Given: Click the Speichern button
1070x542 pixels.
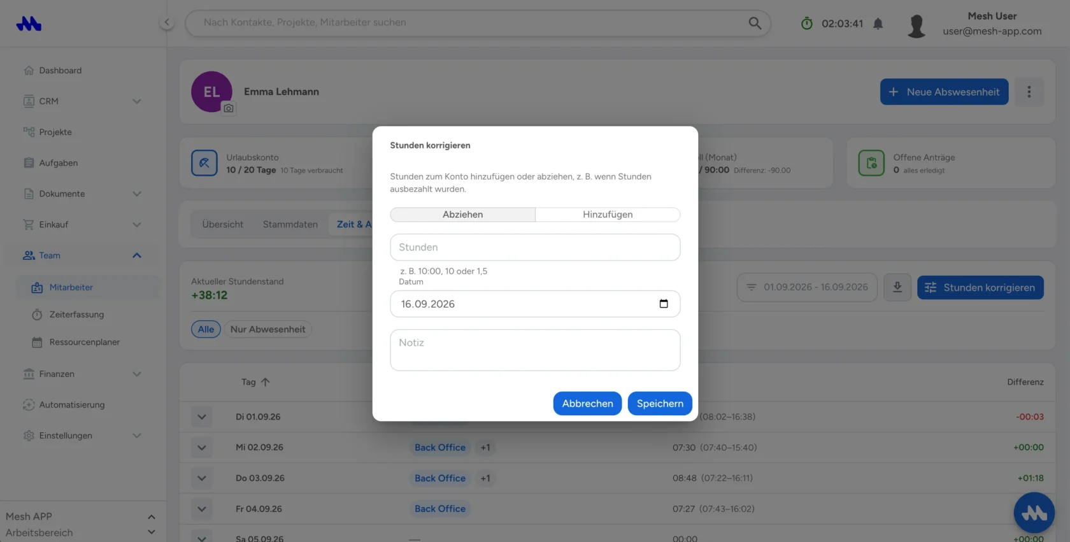Looking at the screenshot, I should [x=660, y=403].
